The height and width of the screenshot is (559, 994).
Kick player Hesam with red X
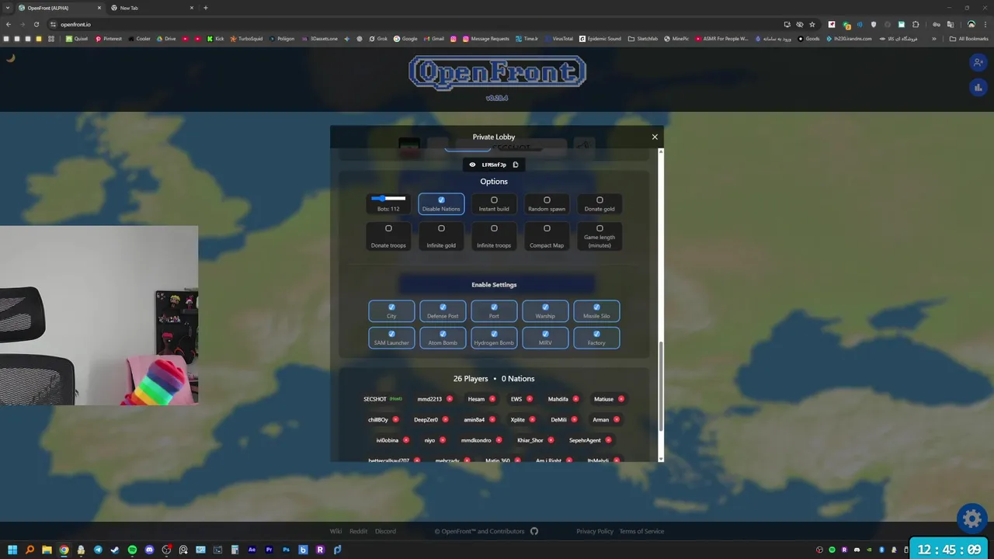[x=492, y=399]
